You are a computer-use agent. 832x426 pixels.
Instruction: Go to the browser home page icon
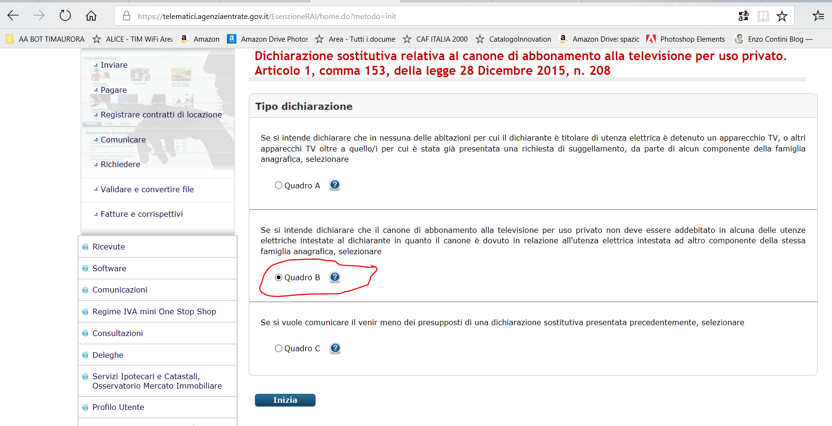[x=91, y=16]
